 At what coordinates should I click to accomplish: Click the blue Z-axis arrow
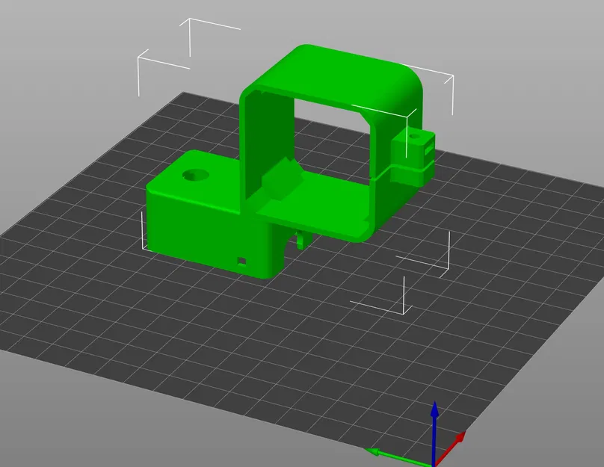pos(436,422)
